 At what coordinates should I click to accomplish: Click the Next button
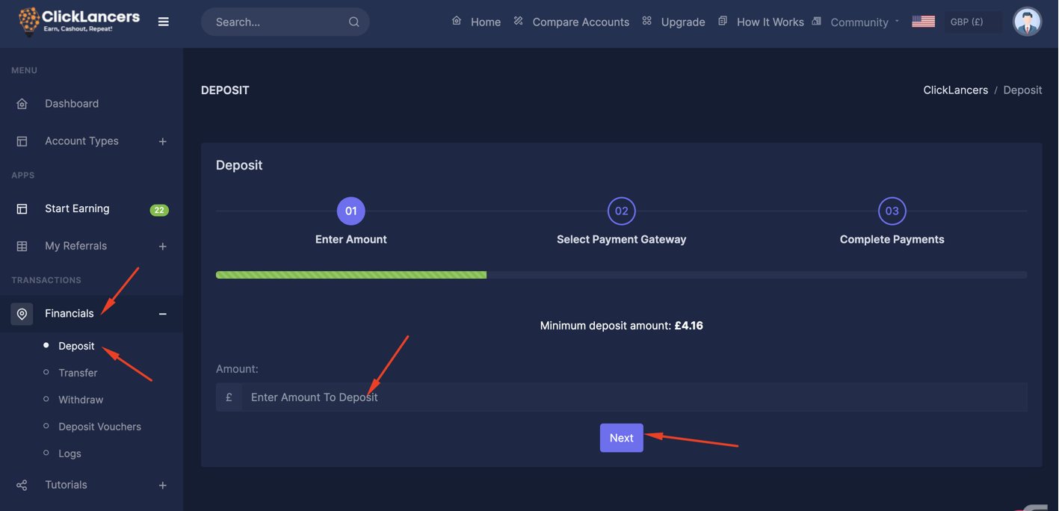(x=621, y=438)
